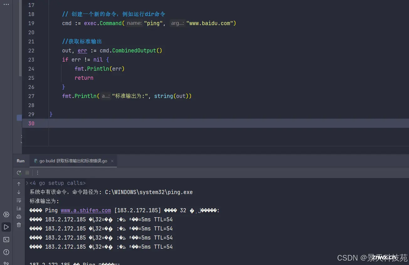The image size is (409, 265).
Task: Click CombinedOutput on line 22
Action: tap(134, 51)
